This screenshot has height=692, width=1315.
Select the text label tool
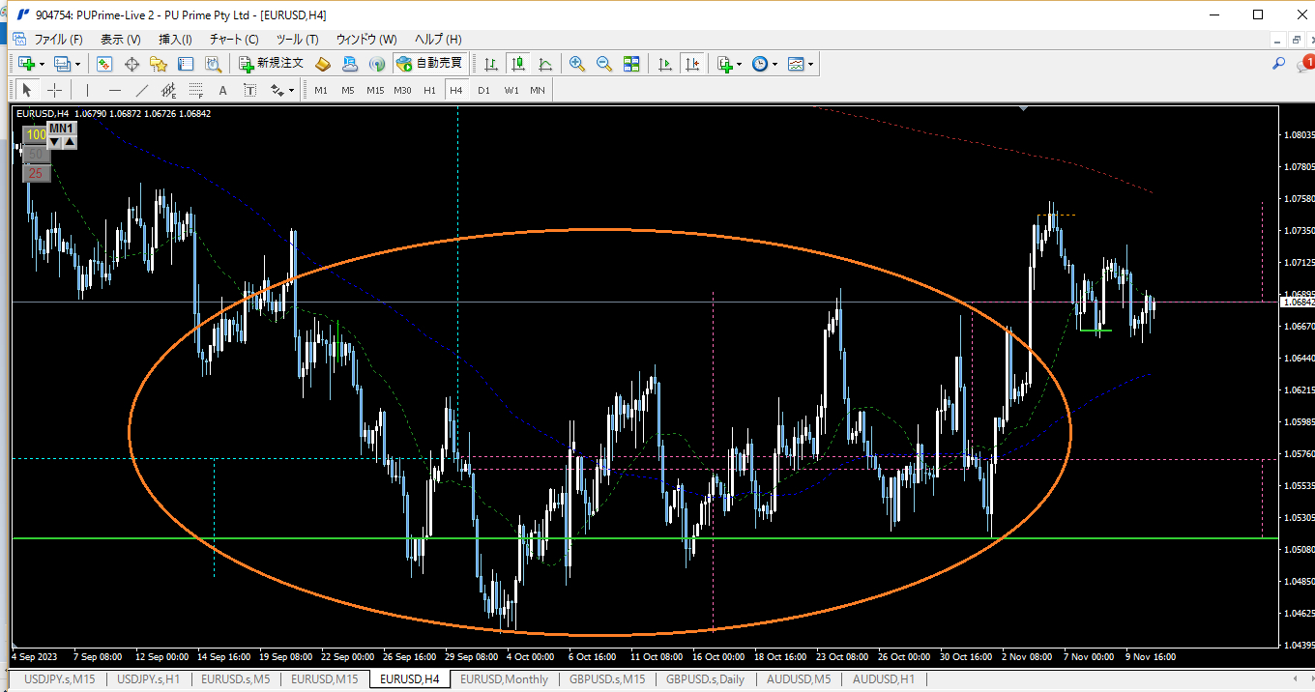(222, 90)
